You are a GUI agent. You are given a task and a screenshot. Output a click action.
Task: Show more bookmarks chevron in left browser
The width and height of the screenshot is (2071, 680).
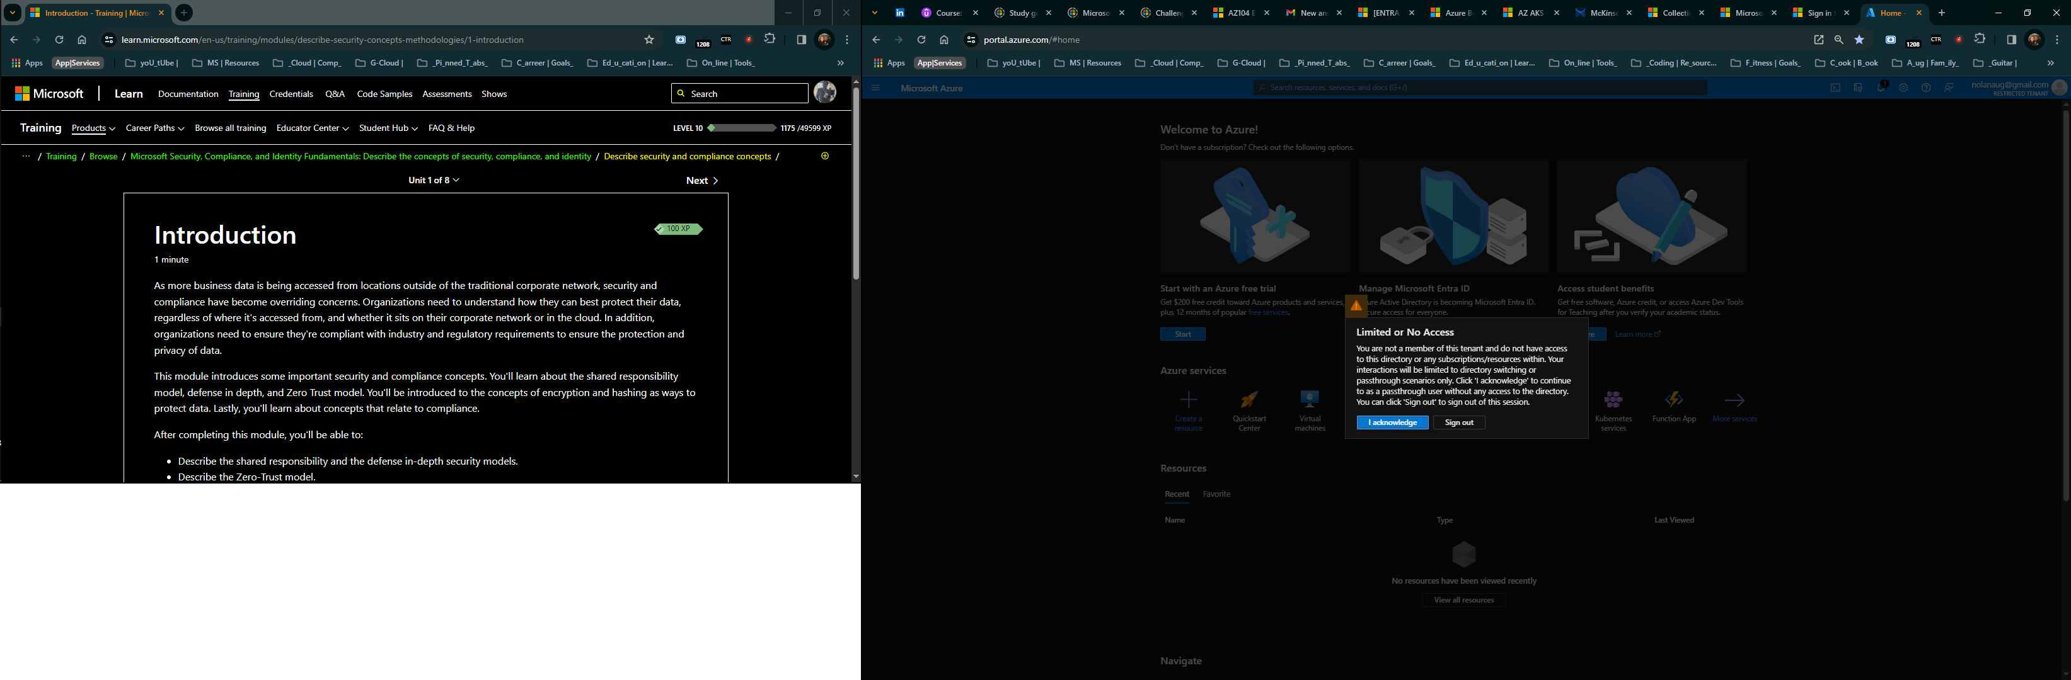840,62
